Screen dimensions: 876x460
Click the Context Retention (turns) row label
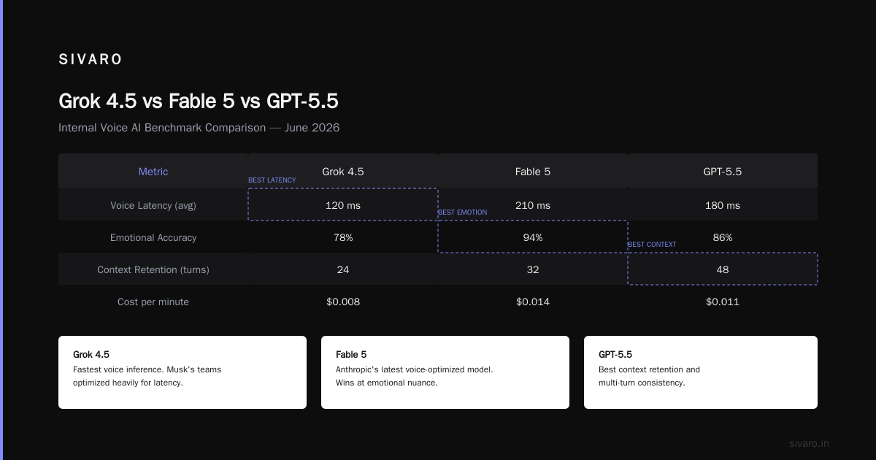153,269
